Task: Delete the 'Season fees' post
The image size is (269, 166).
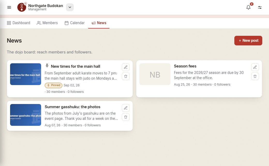Action: tap(255, 76)
